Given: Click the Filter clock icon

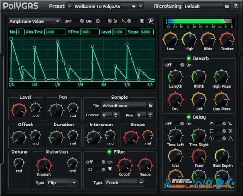Looking at the screenshot, I should (90, 169).
